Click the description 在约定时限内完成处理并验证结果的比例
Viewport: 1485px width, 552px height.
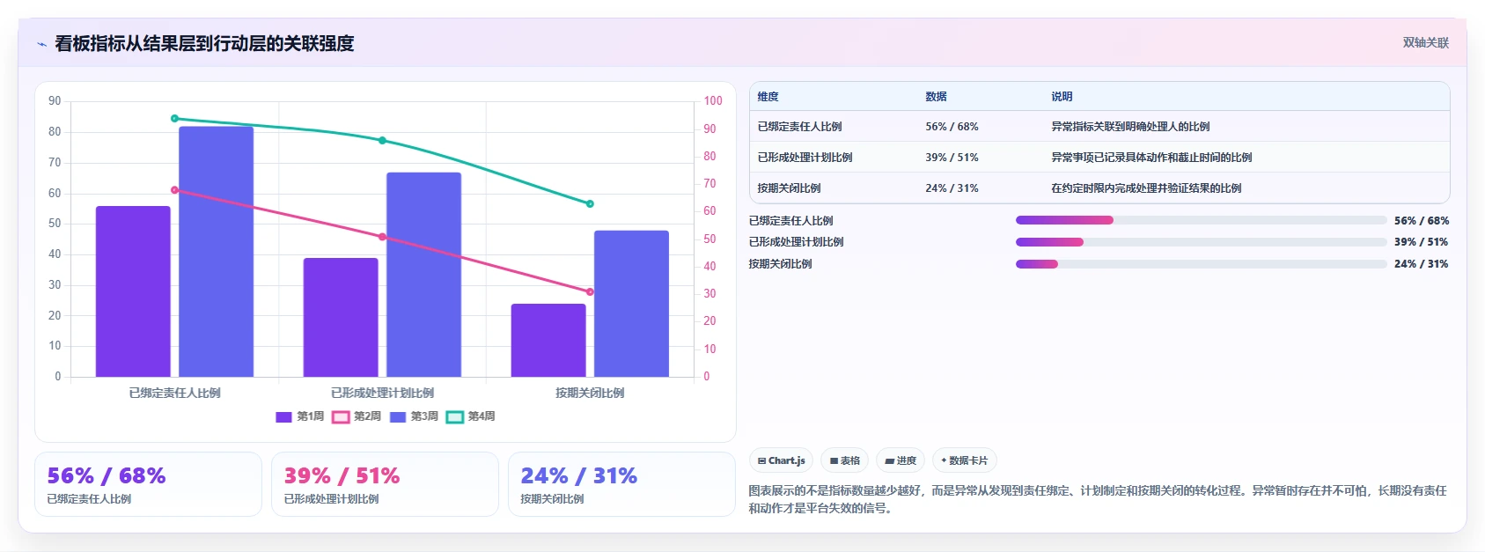(1146, 188)
